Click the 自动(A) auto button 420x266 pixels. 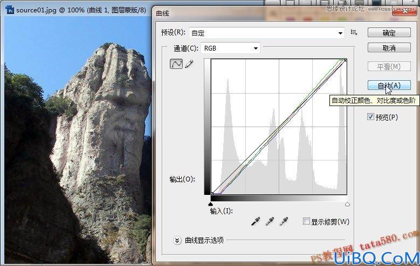[x=389, y=86]
